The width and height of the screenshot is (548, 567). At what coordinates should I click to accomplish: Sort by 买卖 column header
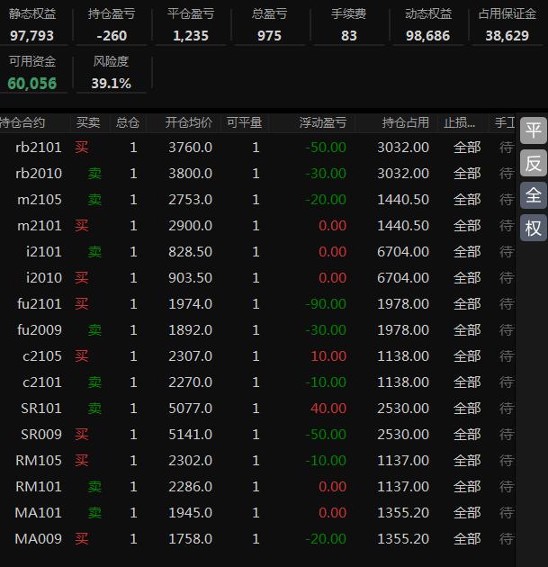[88, 123]
